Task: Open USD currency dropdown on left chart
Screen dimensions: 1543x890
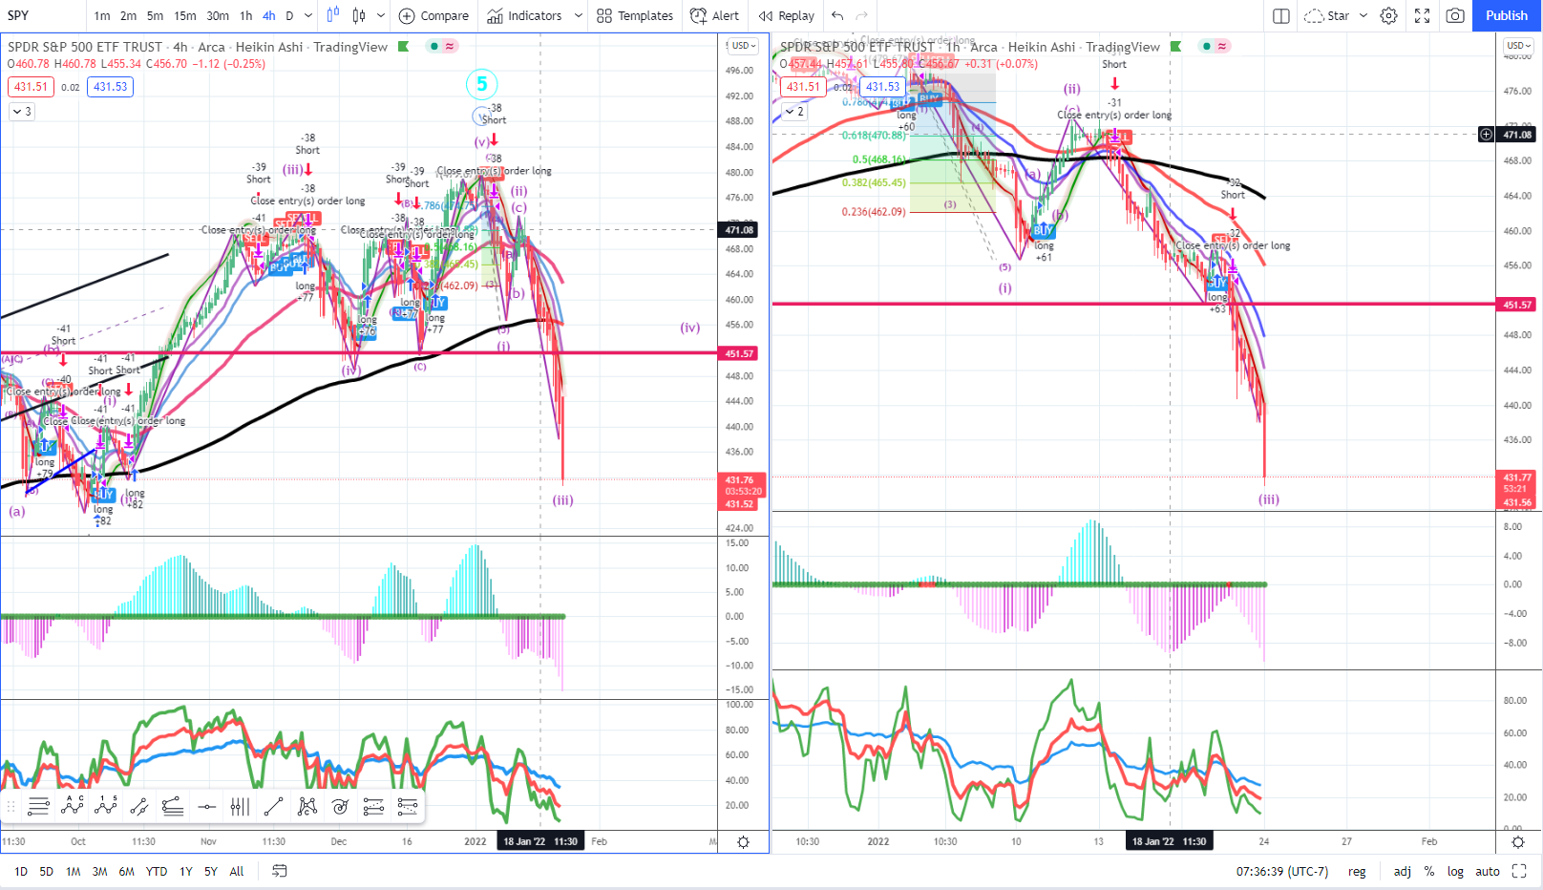Action: pyautogui.click(x=744, y=46)
